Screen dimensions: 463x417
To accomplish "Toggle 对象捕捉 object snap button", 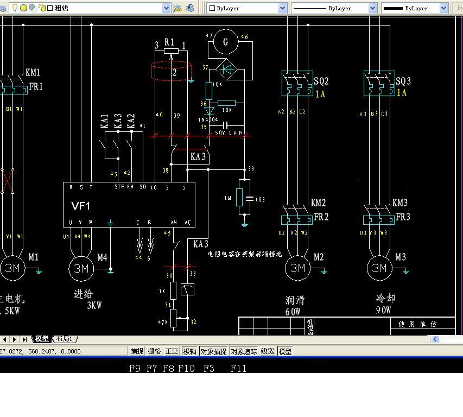I will point(213,351).
